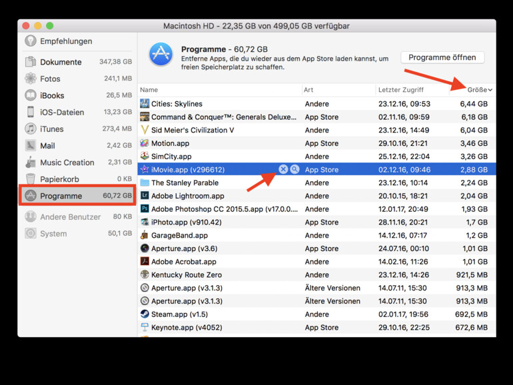Click the iPhoto.app icon
This screenshot has height=385, width=513.
click(x=145, y=222)
